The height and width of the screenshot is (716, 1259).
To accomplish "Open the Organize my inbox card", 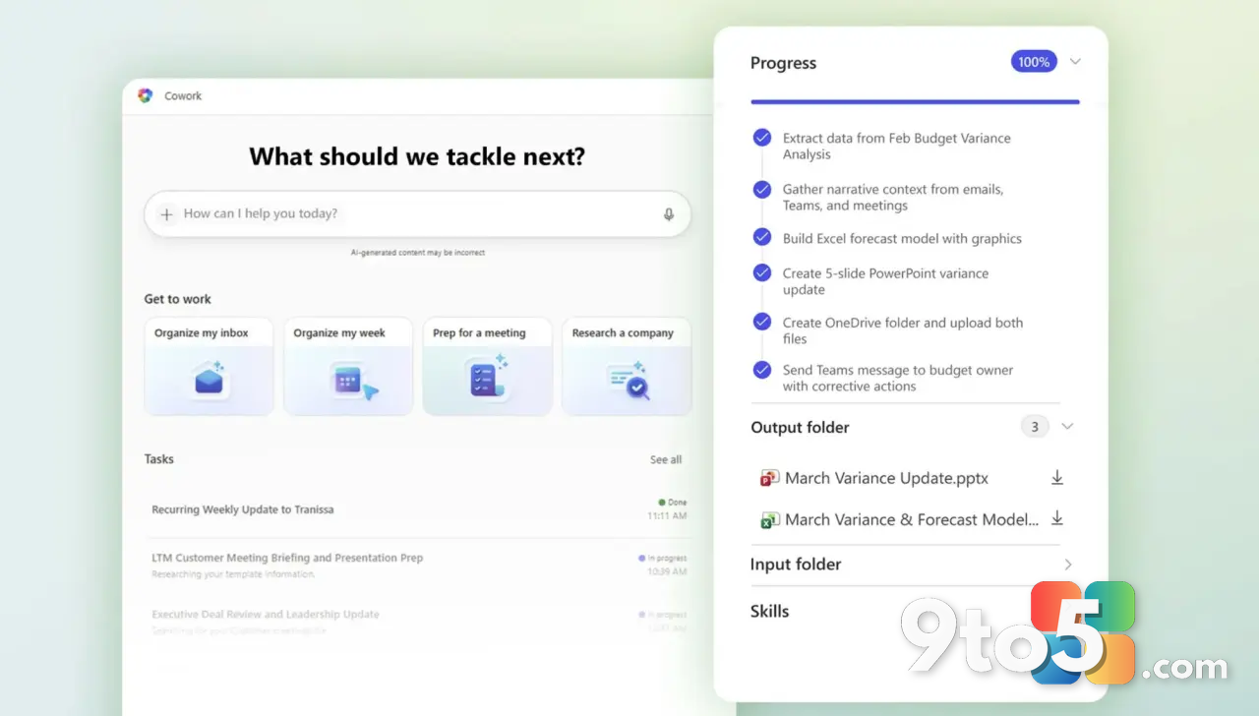I will (209, 366).
